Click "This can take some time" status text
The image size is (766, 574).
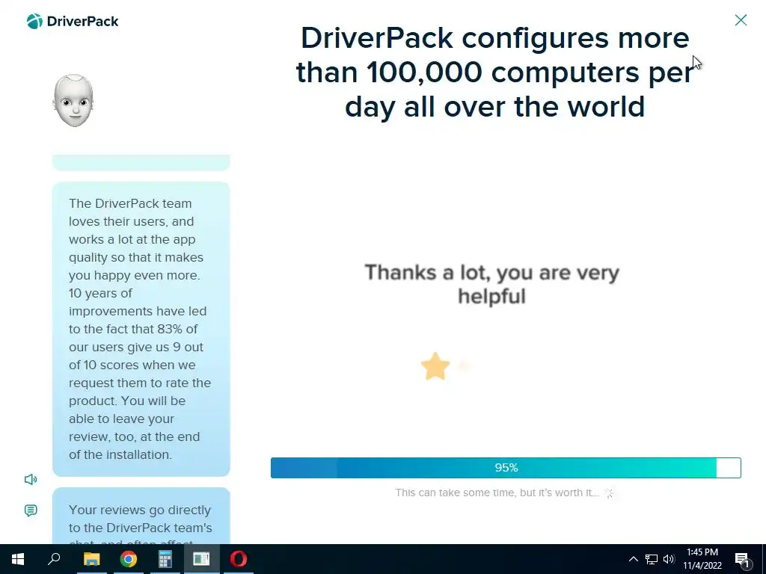497,493
